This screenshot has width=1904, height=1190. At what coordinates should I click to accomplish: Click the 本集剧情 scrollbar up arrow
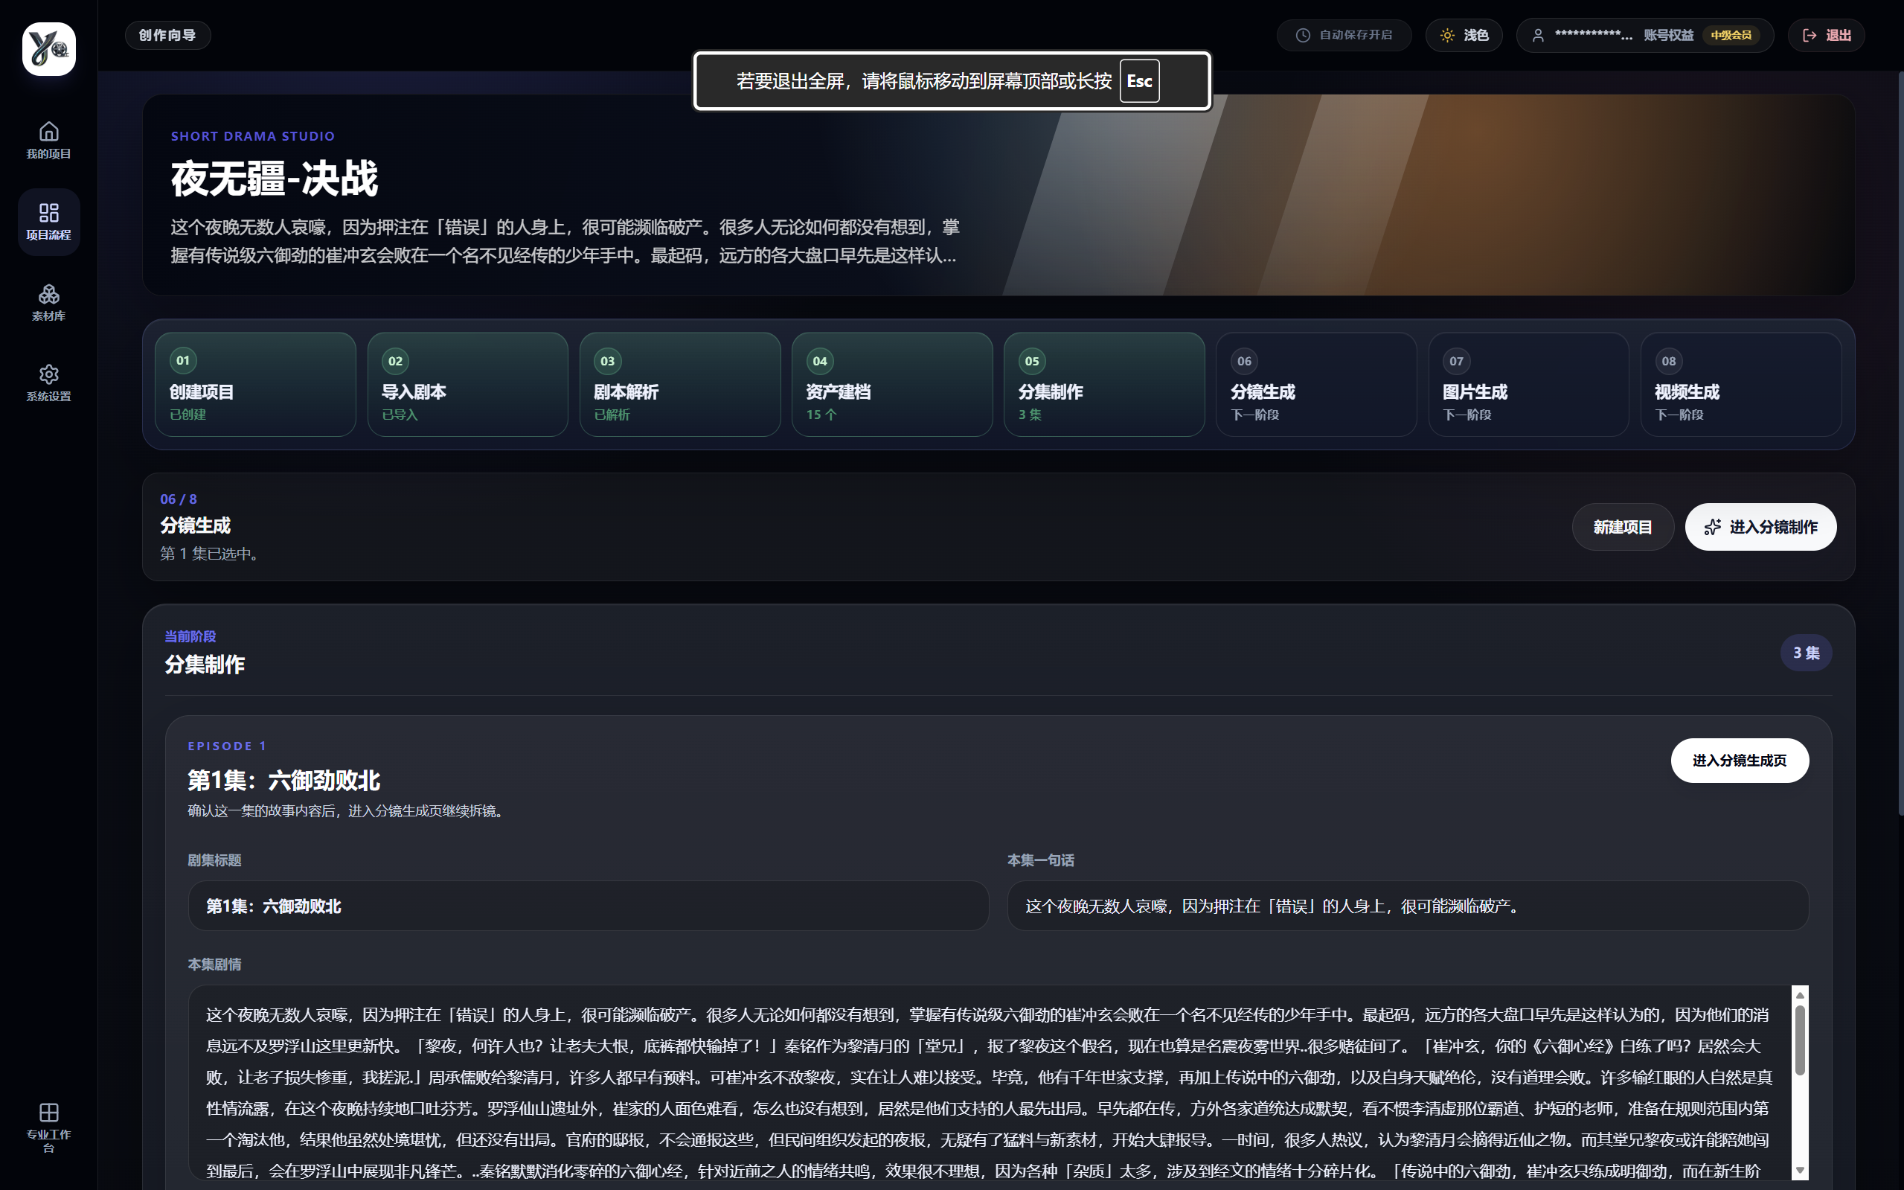point(1800,996)
